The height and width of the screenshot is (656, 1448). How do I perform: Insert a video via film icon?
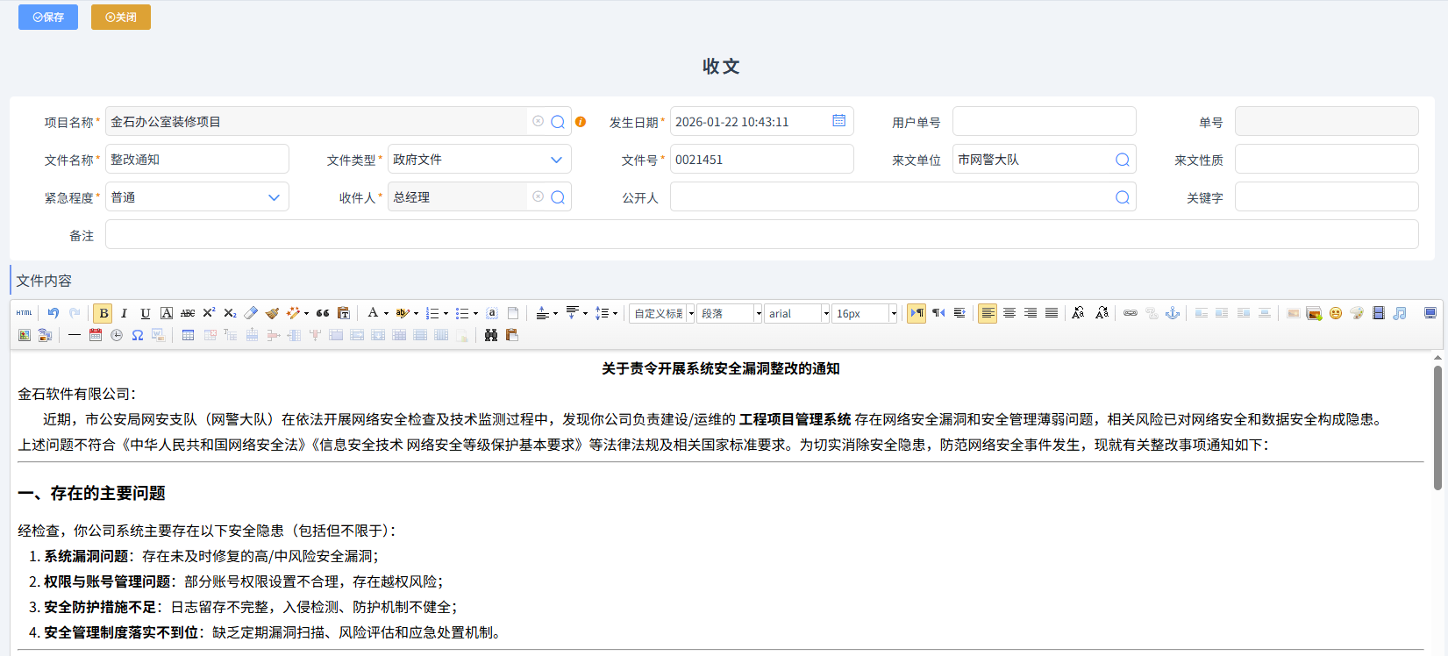pos(1379,313)
